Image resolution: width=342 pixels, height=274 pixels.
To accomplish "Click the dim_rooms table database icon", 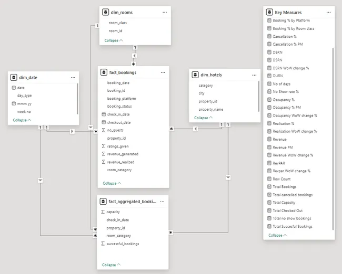I will point(106,12).
